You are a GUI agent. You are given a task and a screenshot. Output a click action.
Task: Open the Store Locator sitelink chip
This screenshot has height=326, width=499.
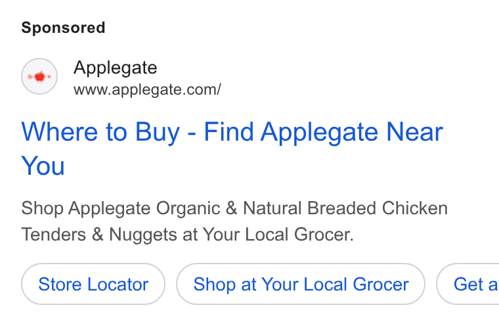(93, 284)
